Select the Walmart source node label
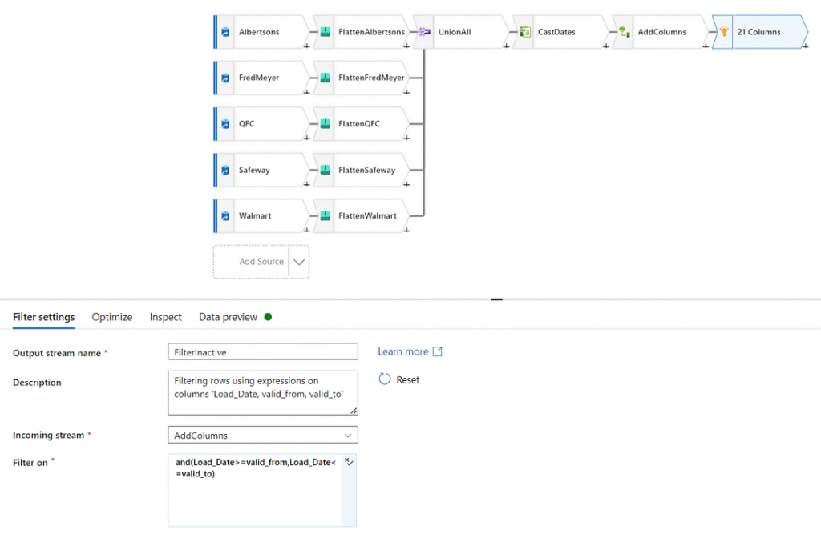821x554 pixels. coord(255,216)
